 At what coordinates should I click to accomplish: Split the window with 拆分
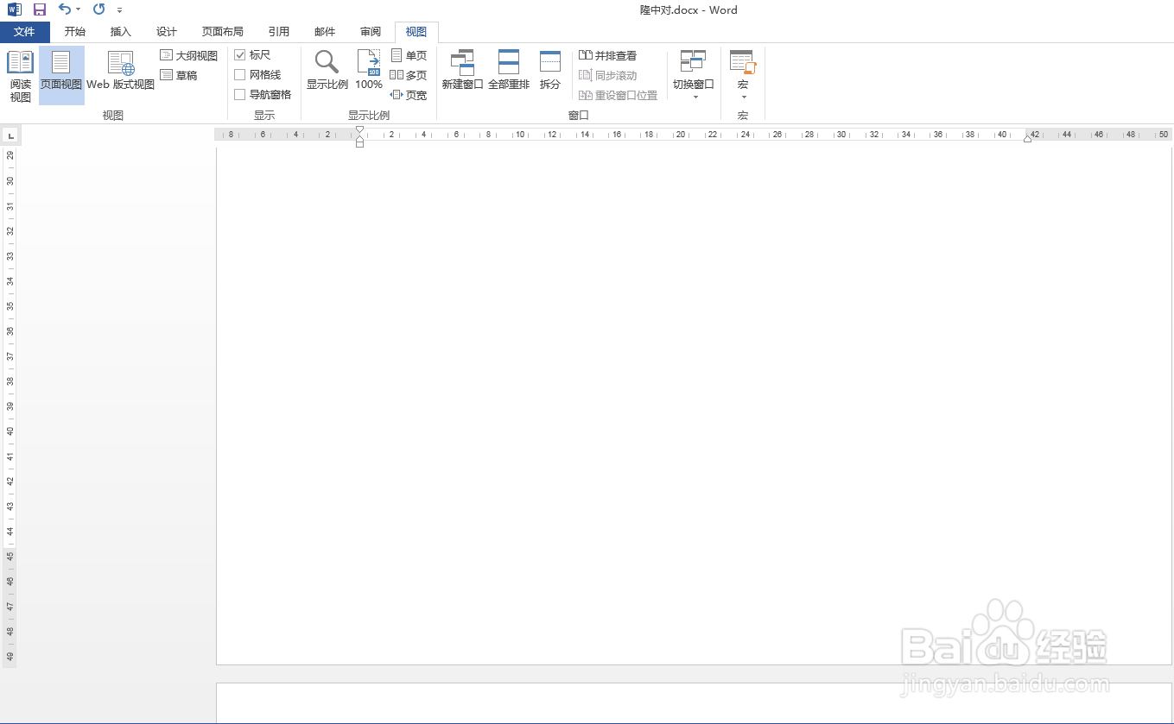pyautogui.click(x=550, y=71)
